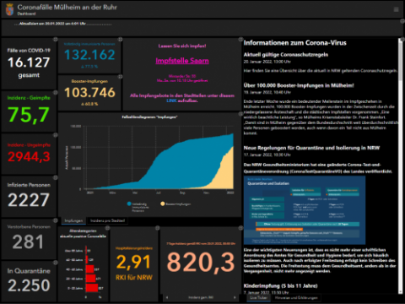Go to previous page of 820,3 panel
Viewport: 405px width, 304px height.
[167, 297]
